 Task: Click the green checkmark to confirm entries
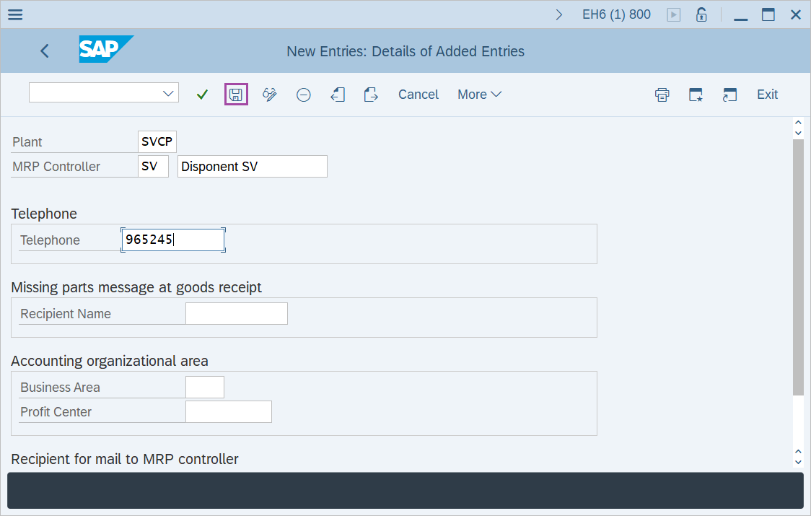202,94
